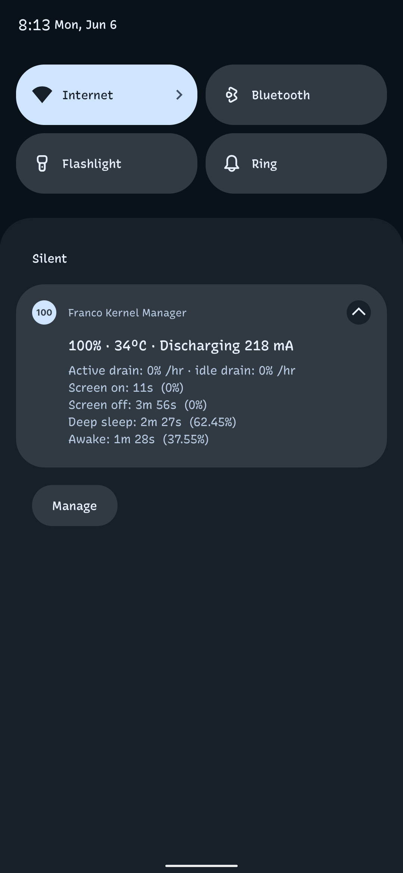Image resolution: width=403 pixels, height=873 pixels.
Task: Tap the Bluetooth icon
Action: [232, 95]
